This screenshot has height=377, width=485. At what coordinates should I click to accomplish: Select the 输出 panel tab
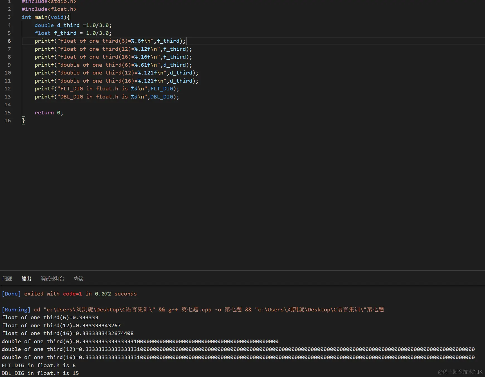point(26,278)
